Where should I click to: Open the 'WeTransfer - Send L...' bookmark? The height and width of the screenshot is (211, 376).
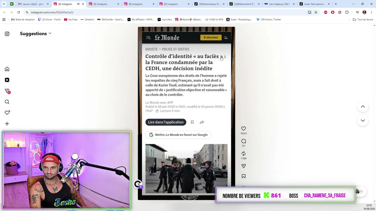(110, 20)
